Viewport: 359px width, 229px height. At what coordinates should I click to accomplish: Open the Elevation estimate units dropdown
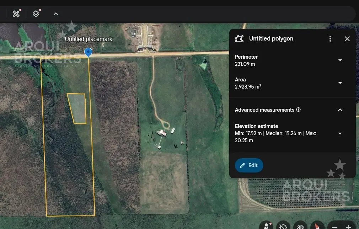pyautogui.click(x=340, y=134)
